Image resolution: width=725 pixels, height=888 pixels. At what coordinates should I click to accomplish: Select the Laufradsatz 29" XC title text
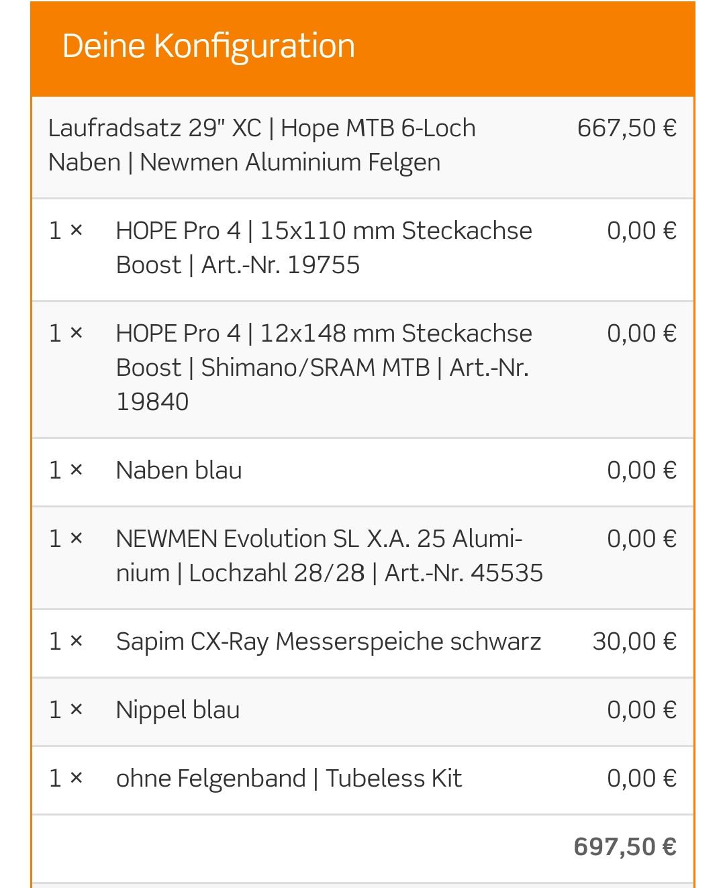262,145
